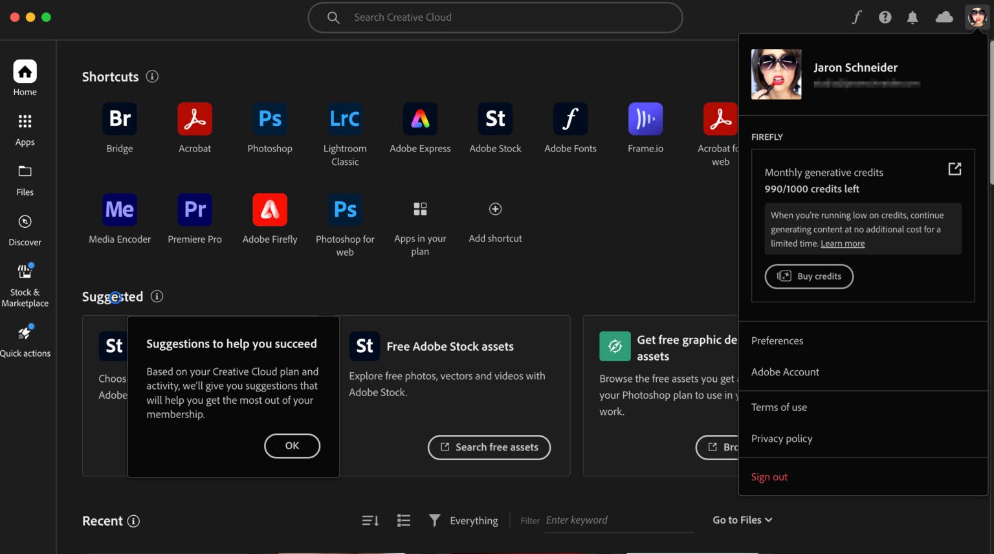Expand the Go to Files dropdown
994x554 pixels.
pyautogui.click(x=742, y=520)
